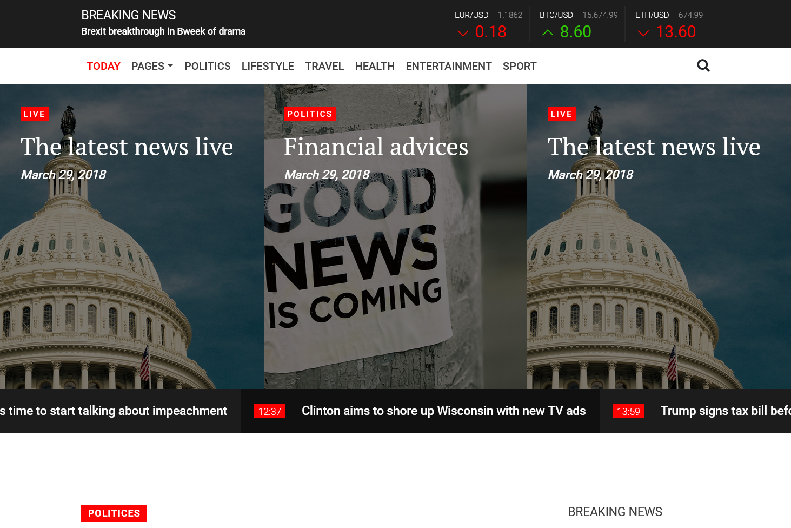
Task: Click the lower BREAKING NEWS sidebar heading
Action: pos(615,512)
